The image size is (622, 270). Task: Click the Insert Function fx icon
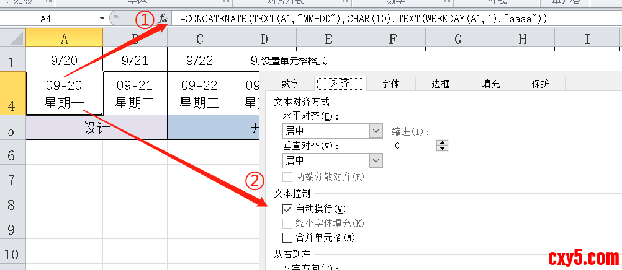click(x=163, y=19)
